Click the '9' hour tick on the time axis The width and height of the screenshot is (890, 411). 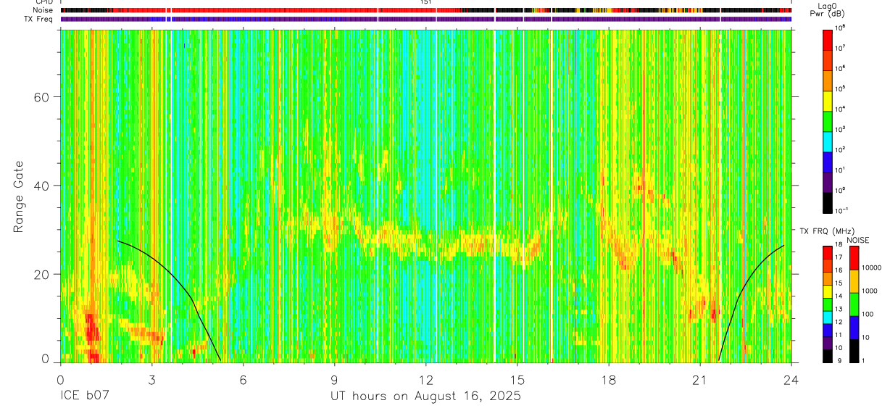(335, 380)
